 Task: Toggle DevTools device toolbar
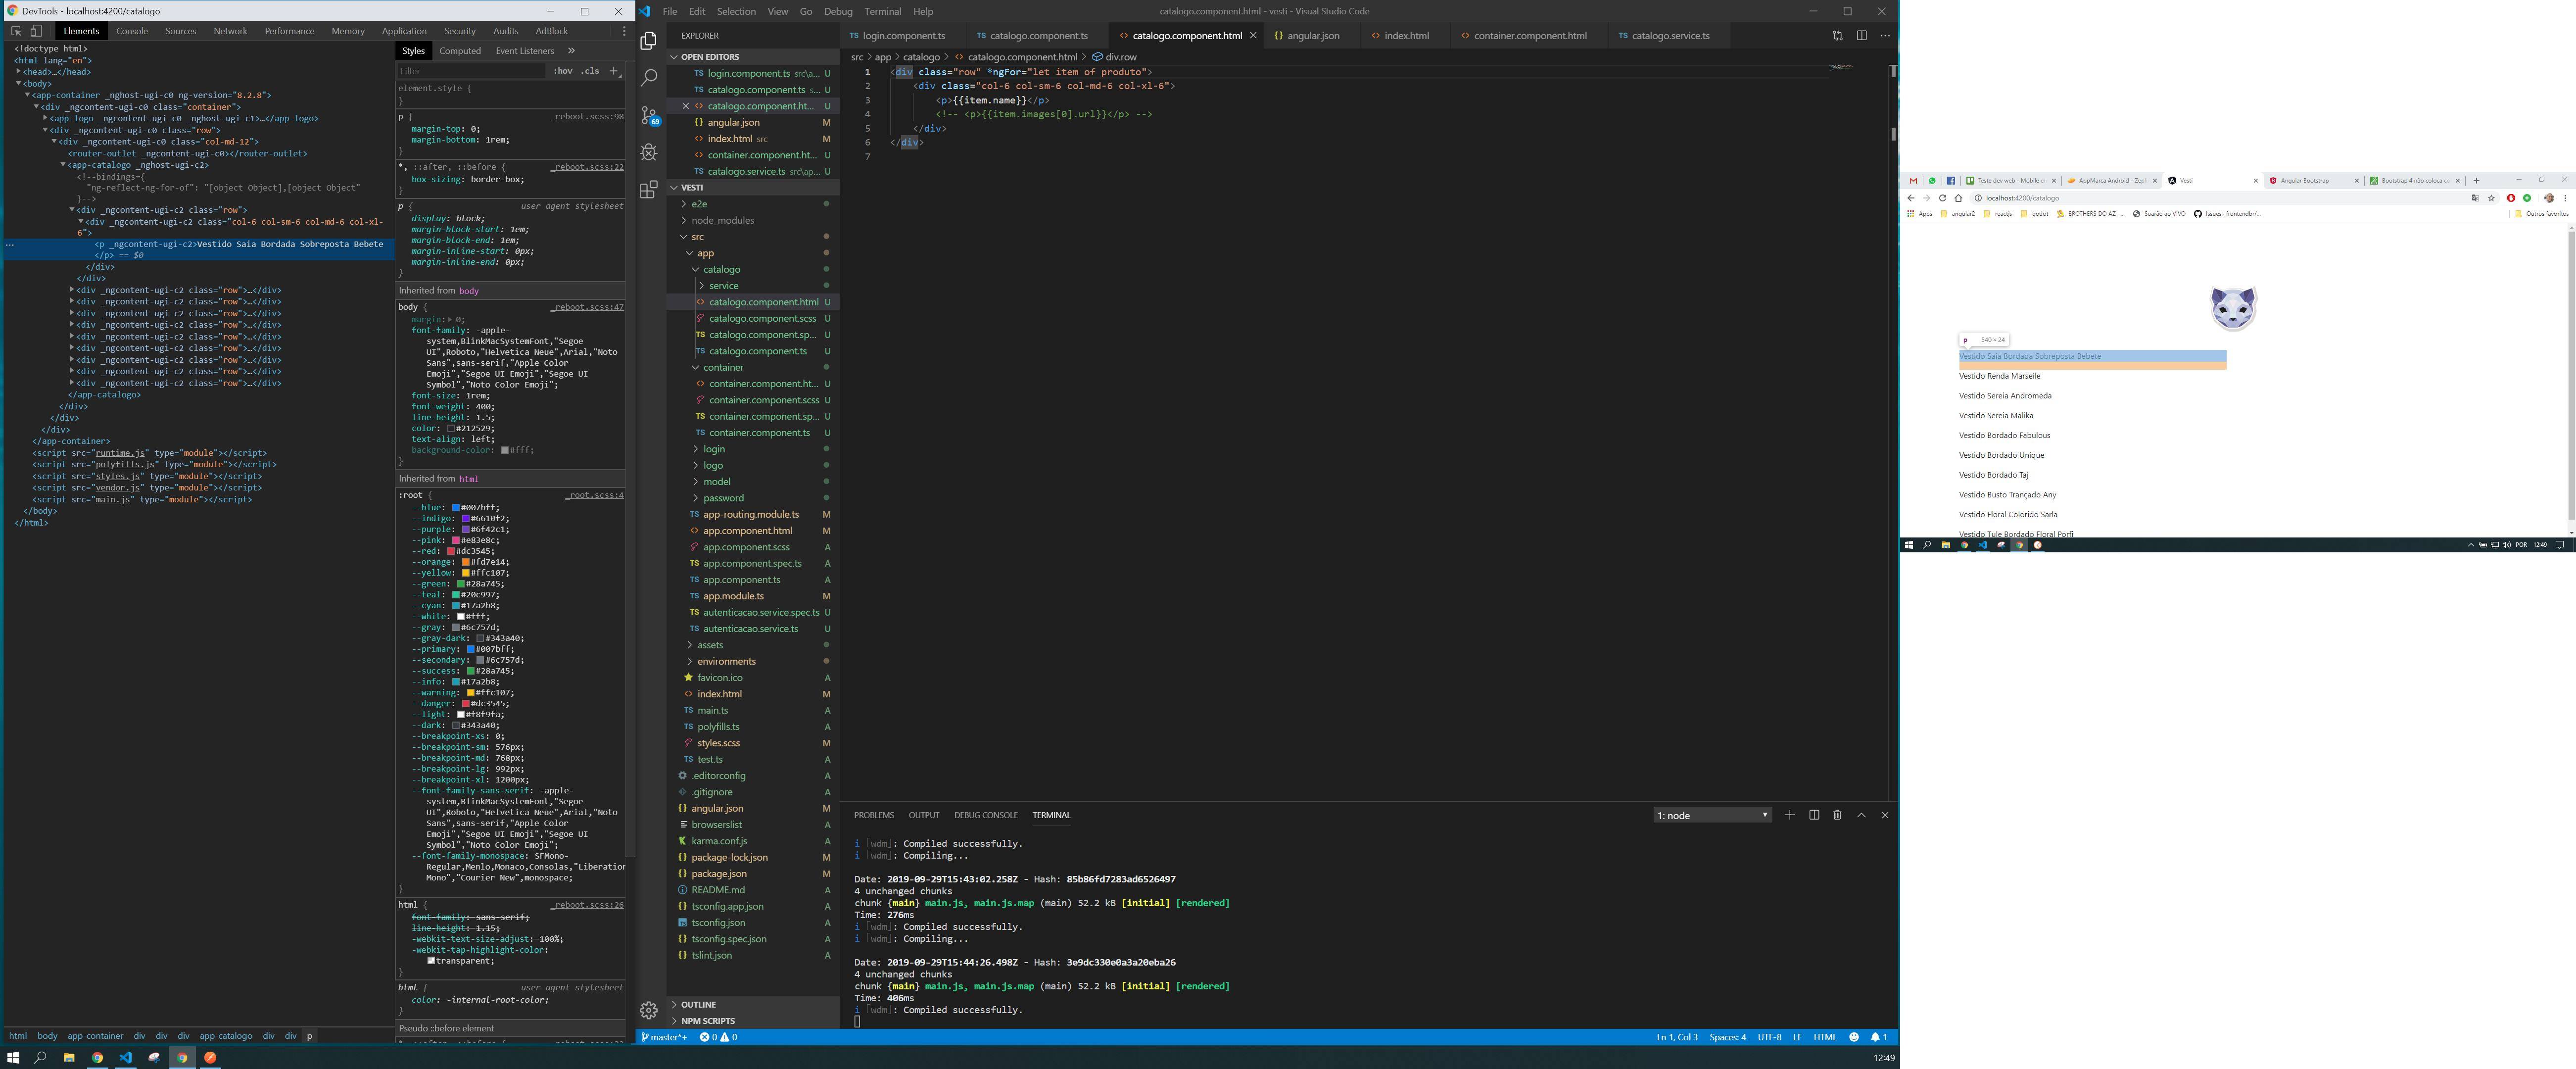(x=36, y=31)
